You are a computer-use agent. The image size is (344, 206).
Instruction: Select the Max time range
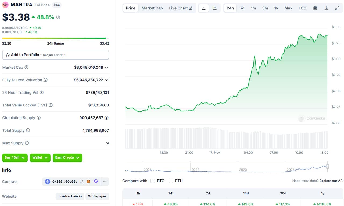[x=288, y=8]
